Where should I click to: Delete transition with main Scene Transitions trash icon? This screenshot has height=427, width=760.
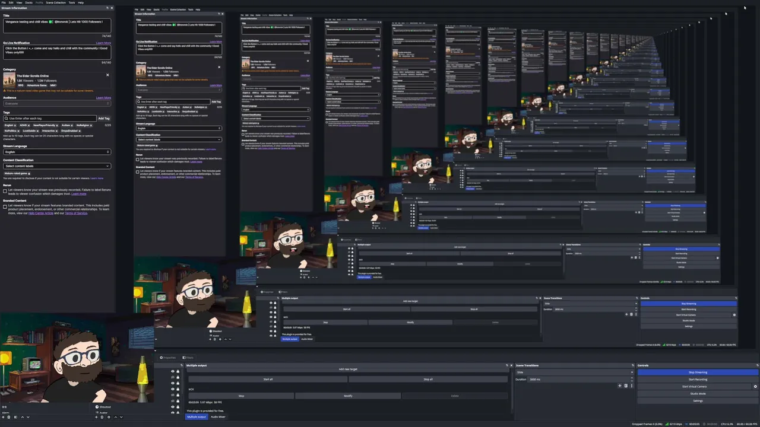pos(626,385)
